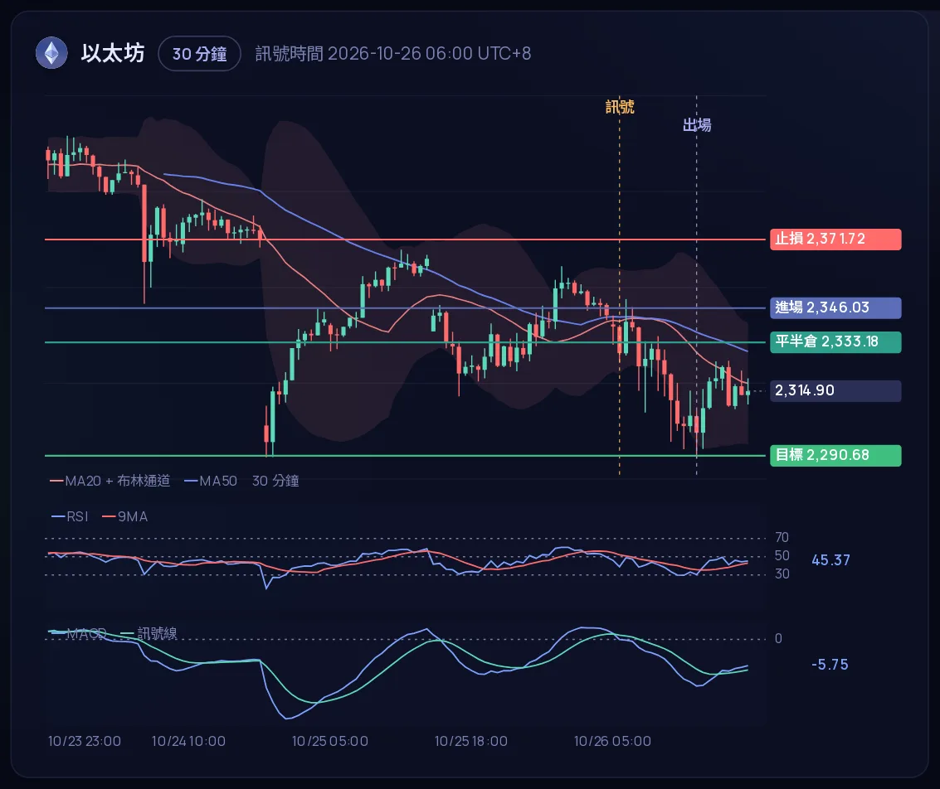The width and height of the screenshot is (940, 789).
Task: Click the MACD legend entry
Action: 79,633
